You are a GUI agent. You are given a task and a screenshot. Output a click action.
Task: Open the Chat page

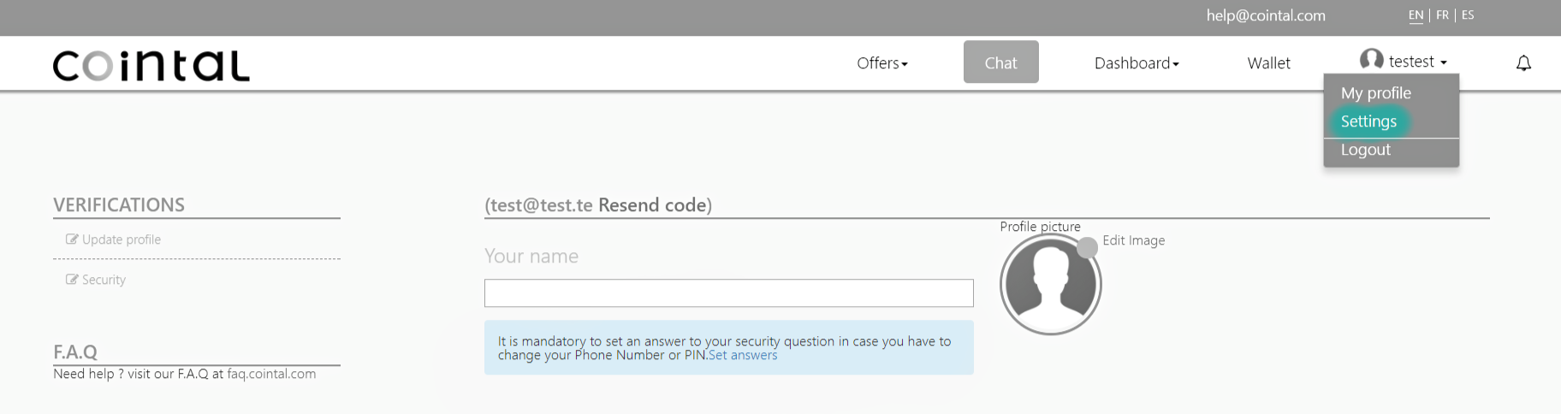1000,62
